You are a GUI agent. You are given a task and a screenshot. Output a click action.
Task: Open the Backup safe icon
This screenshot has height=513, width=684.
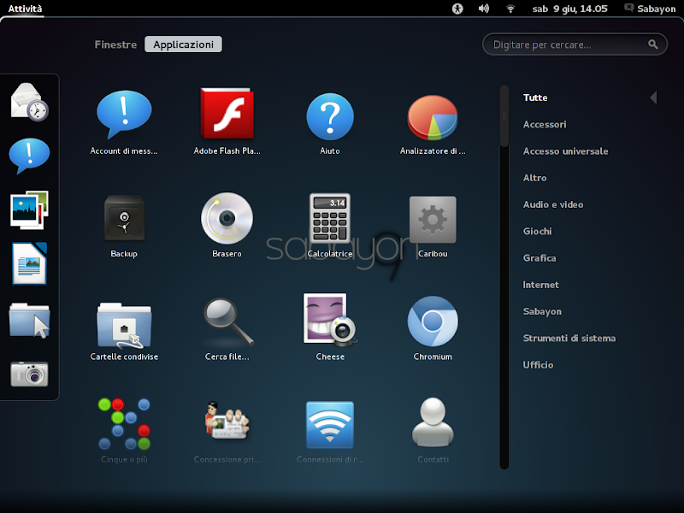124,218
